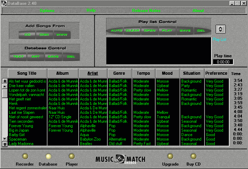Select song 'Niet of nooit geweest'
Screen dimensions: 248x169
(26, 117)
